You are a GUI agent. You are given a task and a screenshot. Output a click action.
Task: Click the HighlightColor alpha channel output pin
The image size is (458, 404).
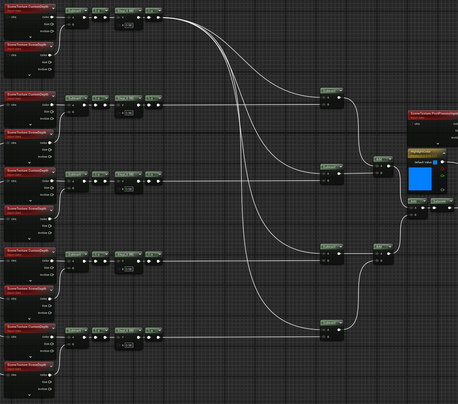pyautogui.click(x=442, y=190)
